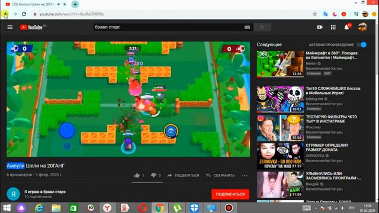The image size is (379, 213).
Task: Open the YouTube hamburger guide menu
Action: pyautogui.click(x=10, y=27)
